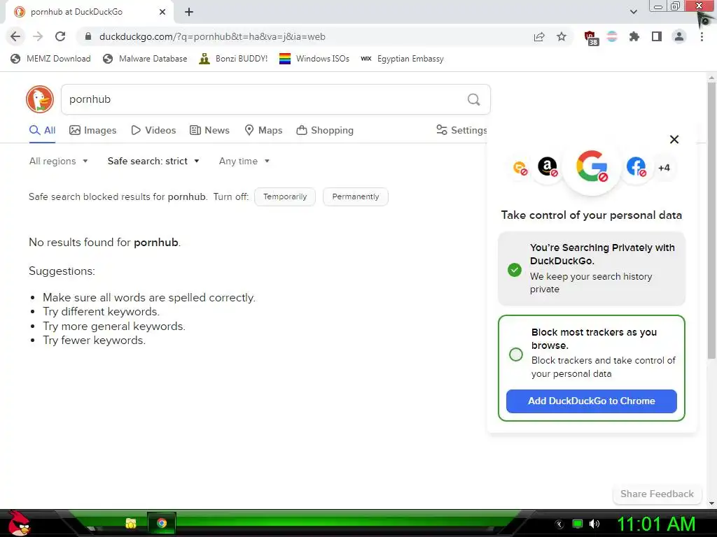Toggle the Block most trackers radio circle
Screen dimensions: 717x537
pyautogui.click(x=516, y=355)
